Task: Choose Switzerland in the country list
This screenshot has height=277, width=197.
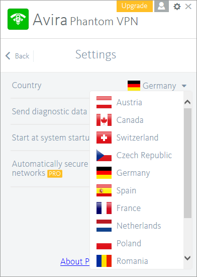Action: tap(137, 137)
